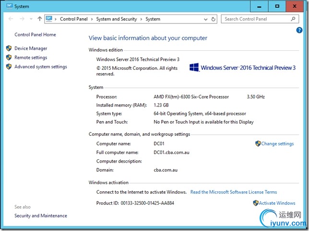Image resolution: width=309 pixels, height=231 pixels.
Task: Click the full computer name DC01.cba.com.au
Action: pyautogui.click(x=171, y=153)
